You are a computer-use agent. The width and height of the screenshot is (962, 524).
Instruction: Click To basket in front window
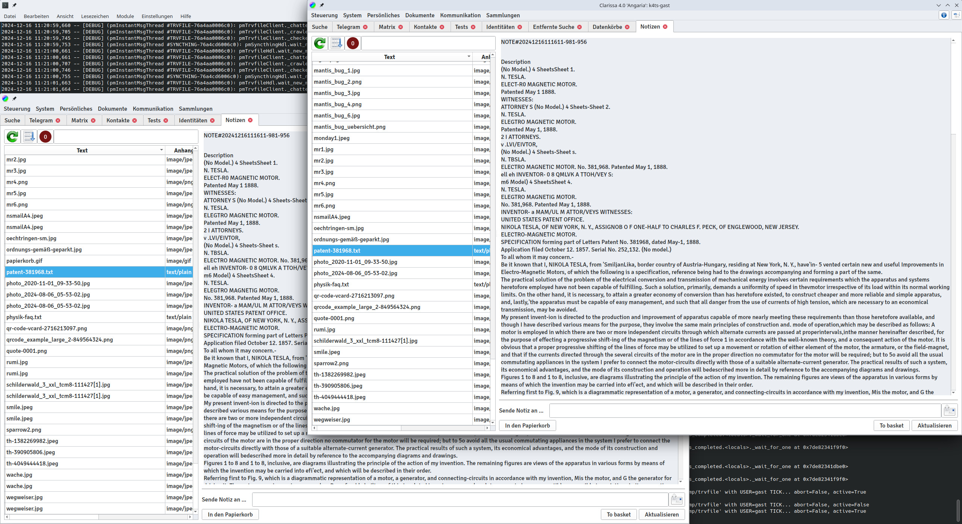(x=891, y=425)
